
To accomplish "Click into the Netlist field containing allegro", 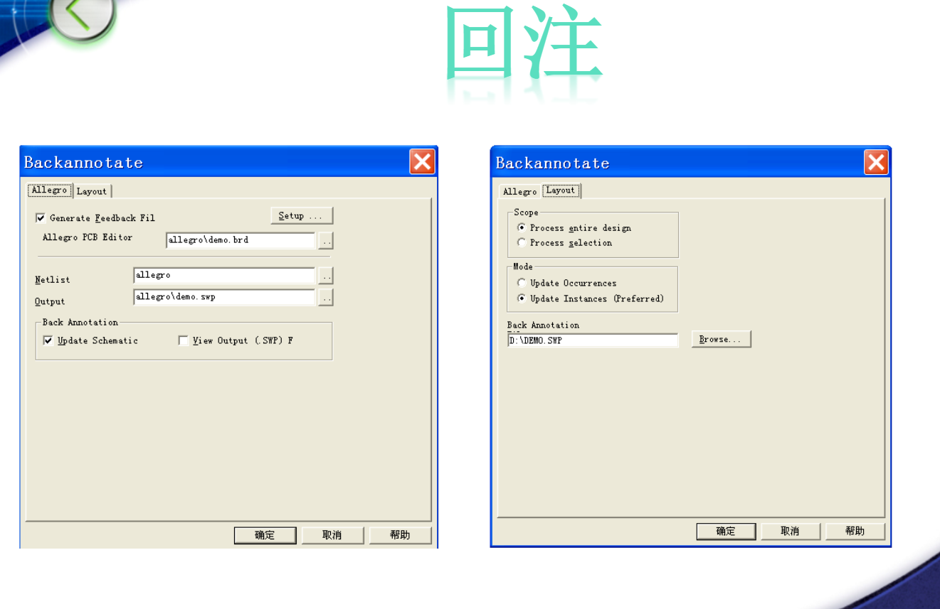I will (224, 276).
